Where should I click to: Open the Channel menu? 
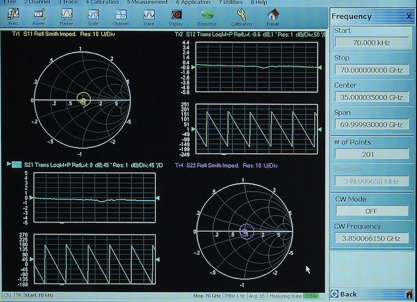(x=37, y=2)
